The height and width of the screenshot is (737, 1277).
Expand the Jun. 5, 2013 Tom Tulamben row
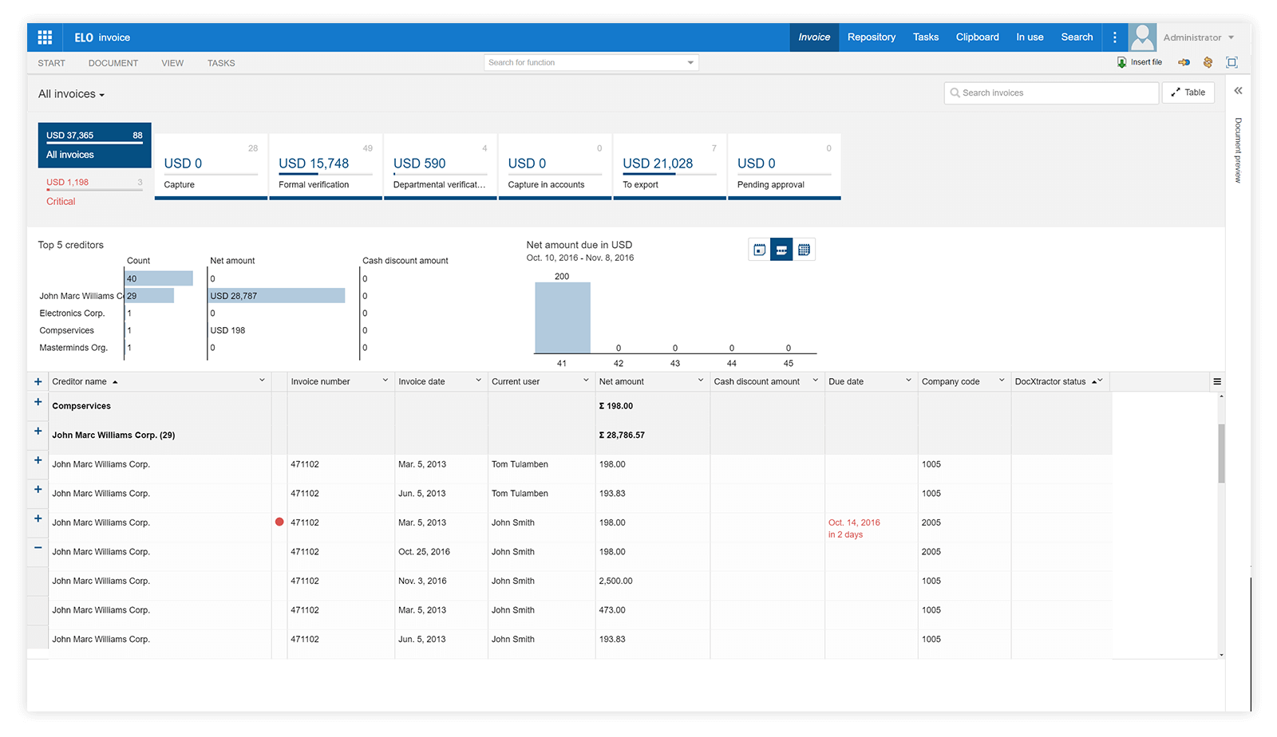[x=38, y=489]
